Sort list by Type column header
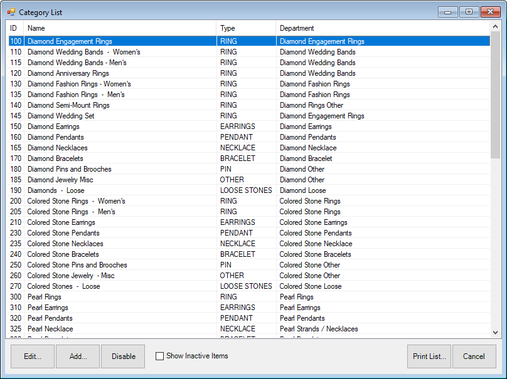507x379 pixels. 245,28
